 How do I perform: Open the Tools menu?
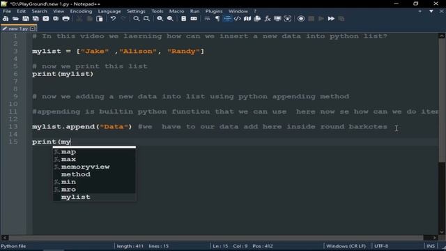[x=157, y=11]
